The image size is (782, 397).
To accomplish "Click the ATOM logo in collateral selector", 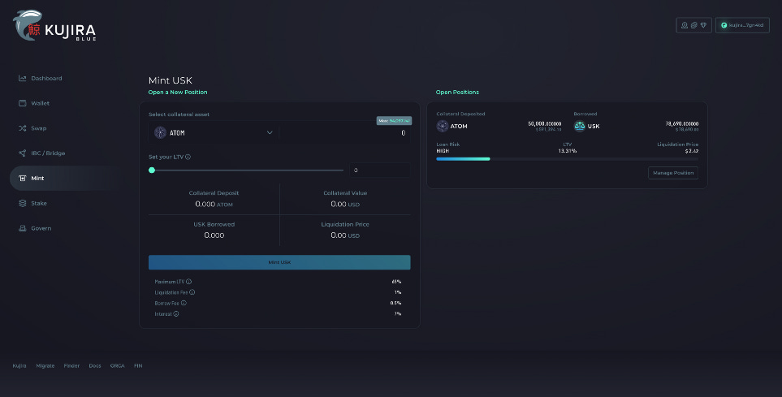I will click(x=160, y=132).
